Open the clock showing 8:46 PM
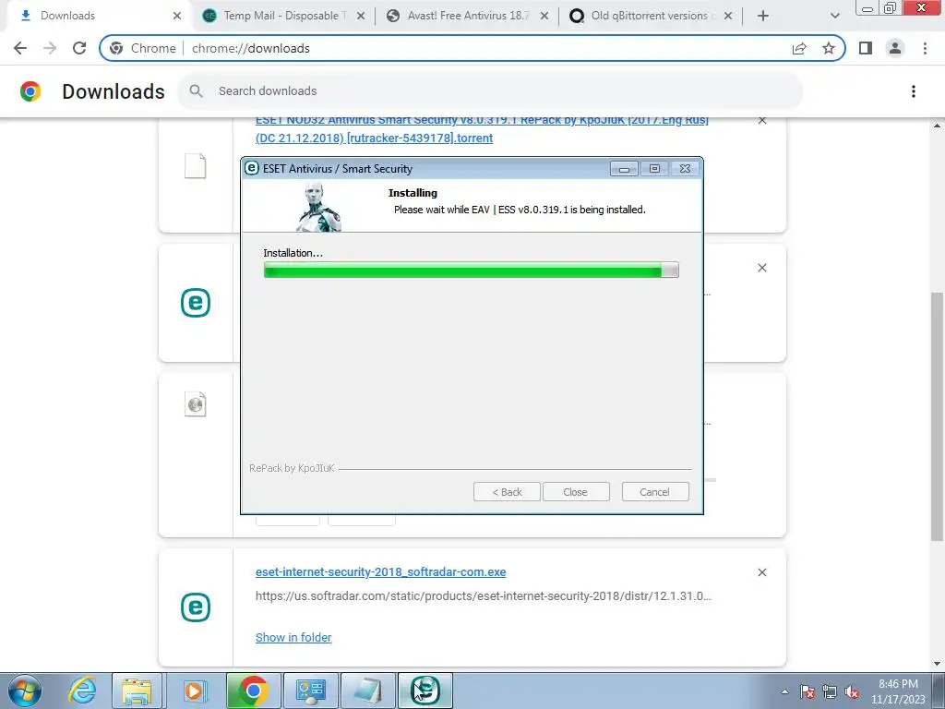Image resolution: width=945 pixels, height=709 pixels. [898, 691]
